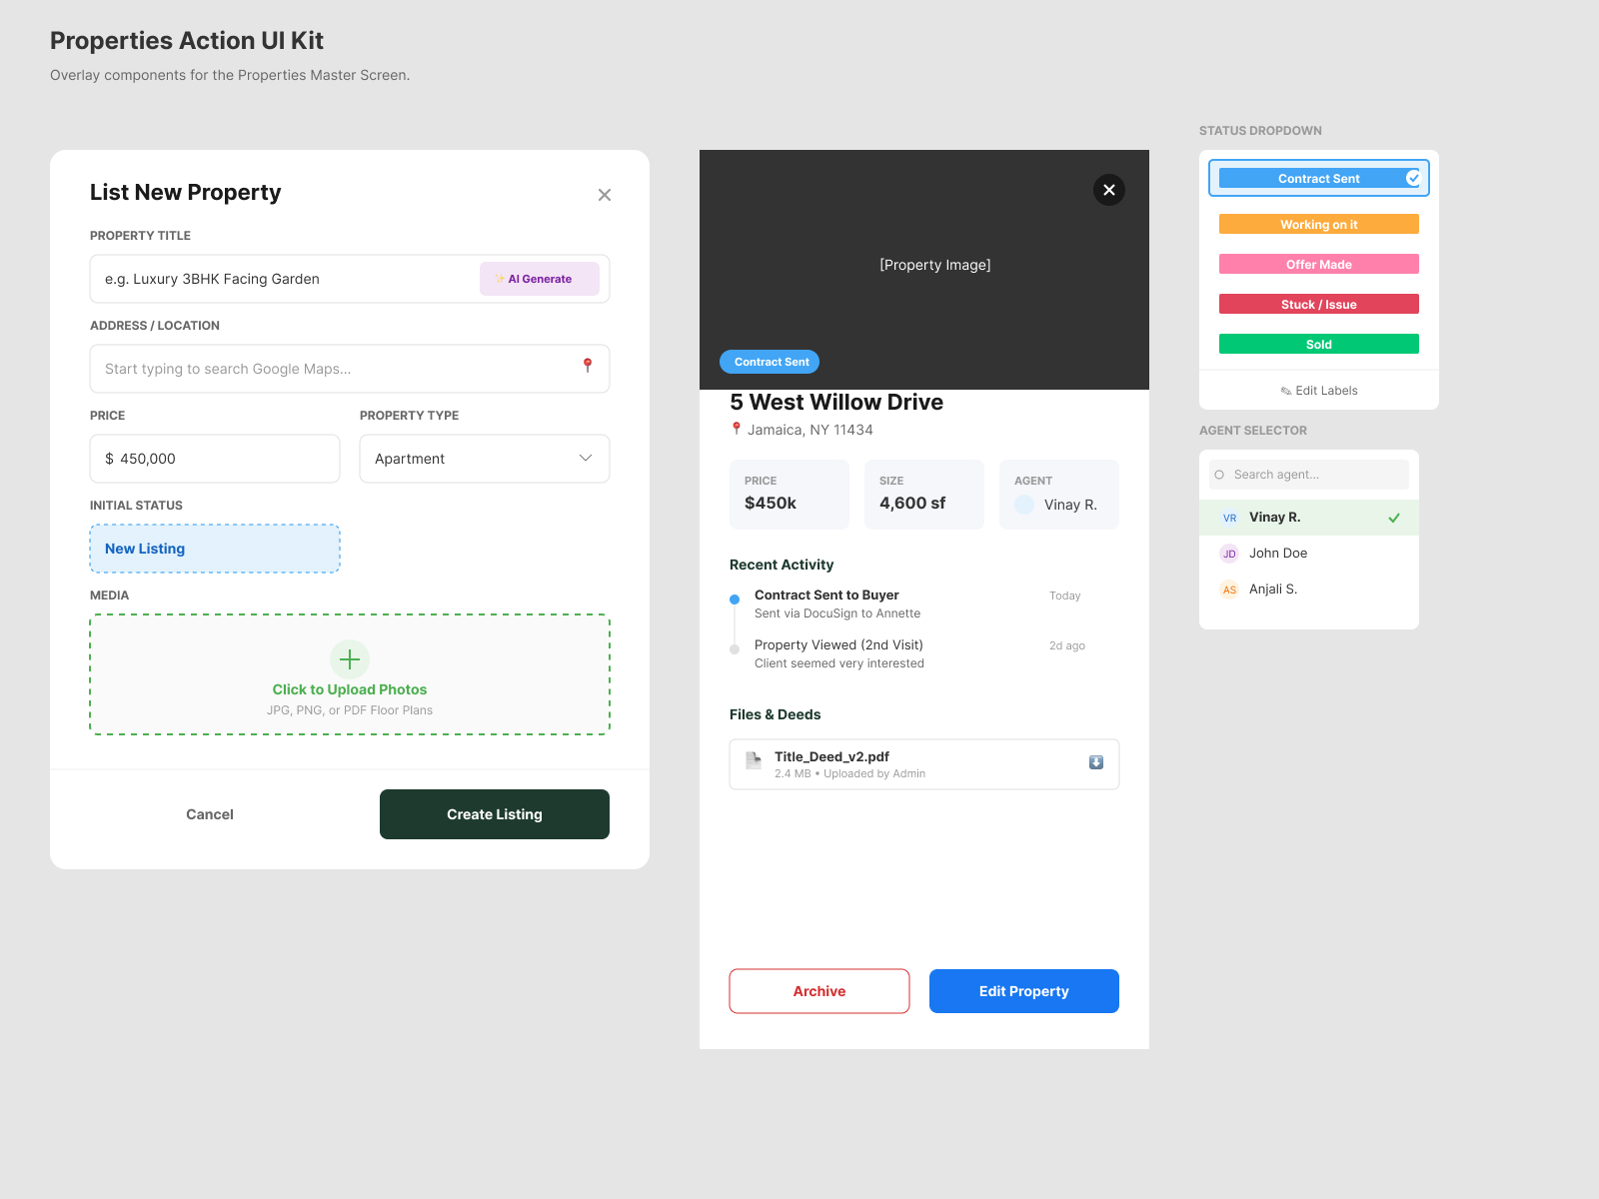Select the Stuck / Issue status

(1319, 304)
